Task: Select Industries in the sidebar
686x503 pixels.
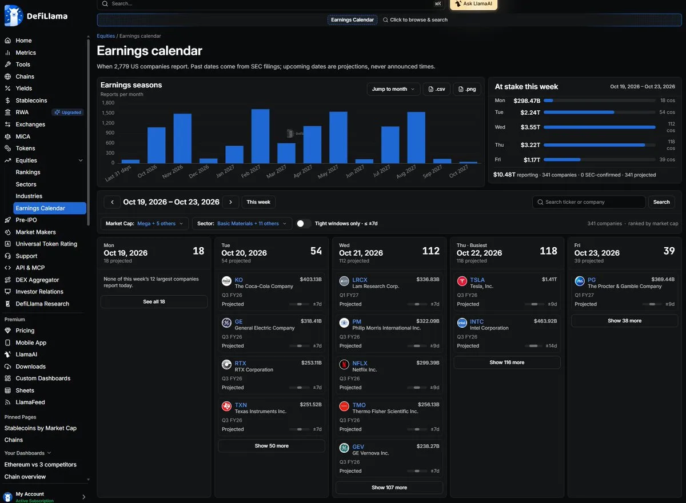Action: coord(29,196)
